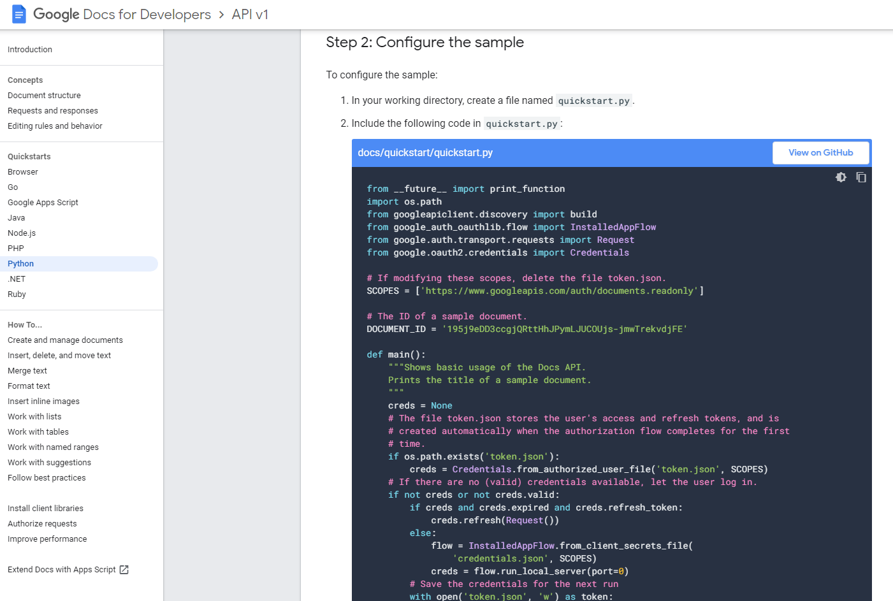The width and height of the screenshot is (893, 601).
Task: Copy code sample to clipboard icon
Action: 861,177
